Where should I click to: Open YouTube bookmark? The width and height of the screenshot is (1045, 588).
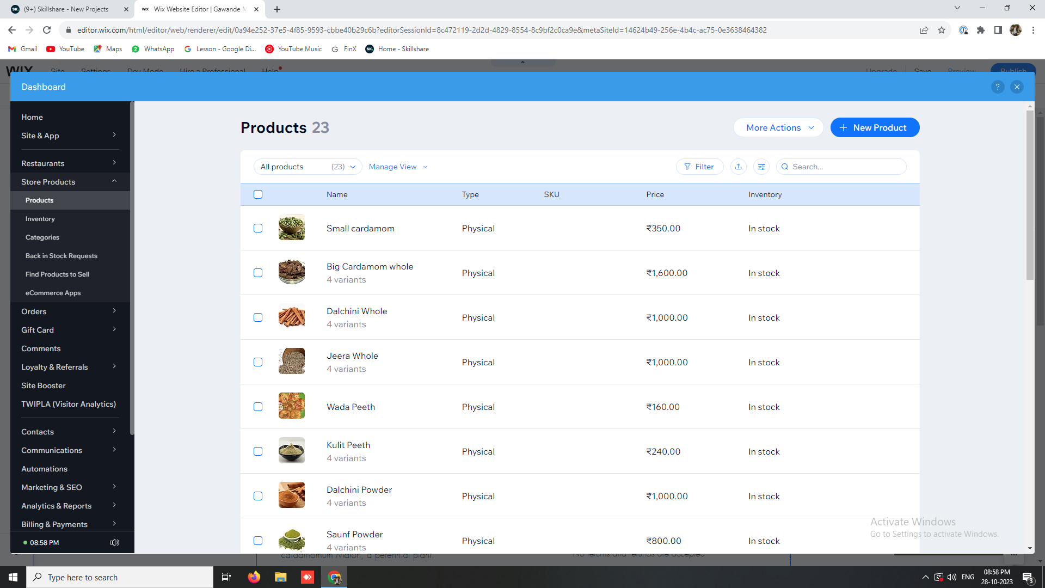[x=65, y=49]
